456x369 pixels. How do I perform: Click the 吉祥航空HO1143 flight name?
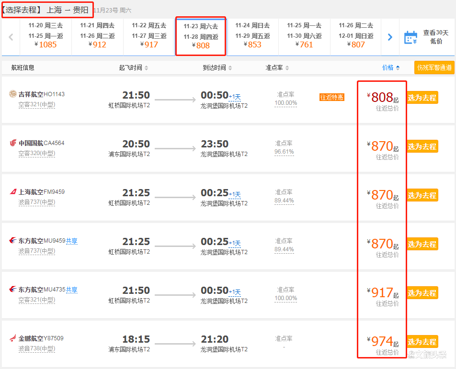tap(42, 94)
